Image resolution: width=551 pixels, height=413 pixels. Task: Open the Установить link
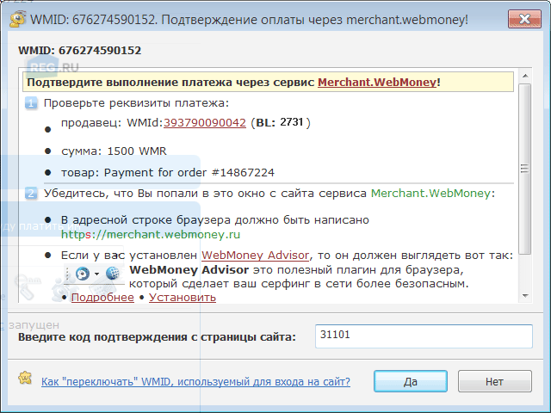point(182,298)
